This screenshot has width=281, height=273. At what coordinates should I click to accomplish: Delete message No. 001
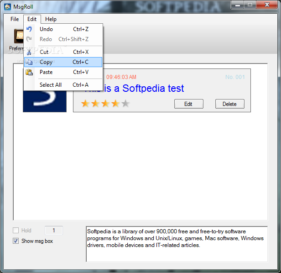tap(230, 104)
